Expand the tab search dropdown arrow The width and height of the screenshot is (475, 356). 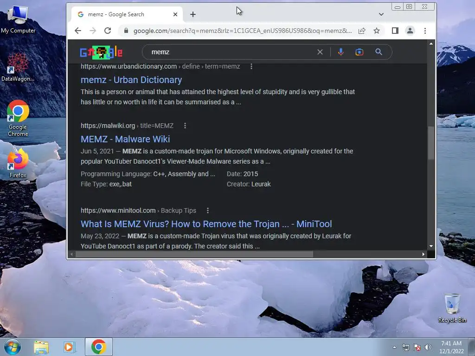coord(381,14)
